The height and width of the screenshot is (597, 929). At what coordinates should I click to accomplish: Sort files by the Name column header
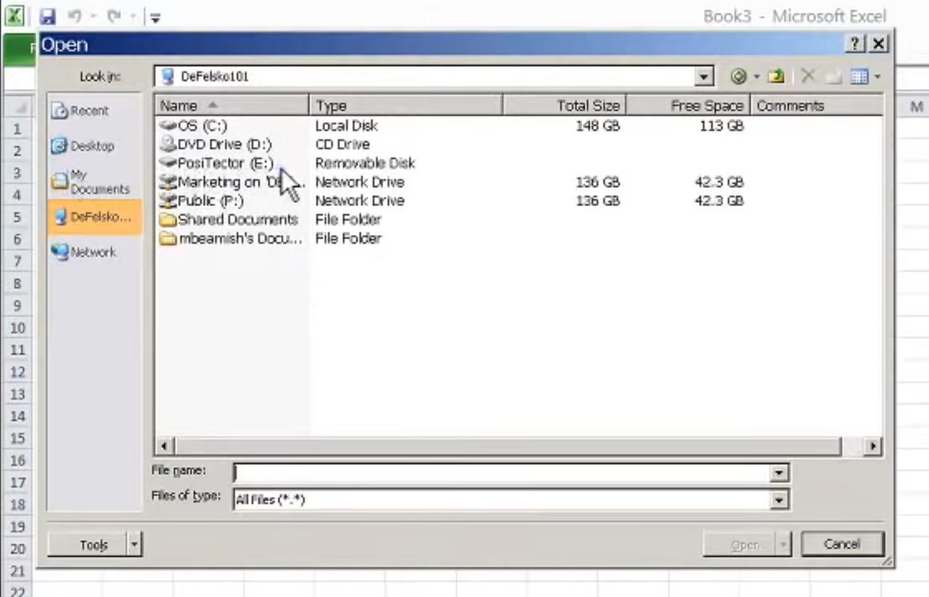179,105
